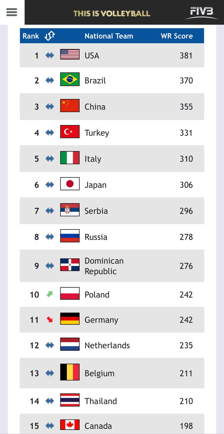Click the Japan flag icon

70,184
